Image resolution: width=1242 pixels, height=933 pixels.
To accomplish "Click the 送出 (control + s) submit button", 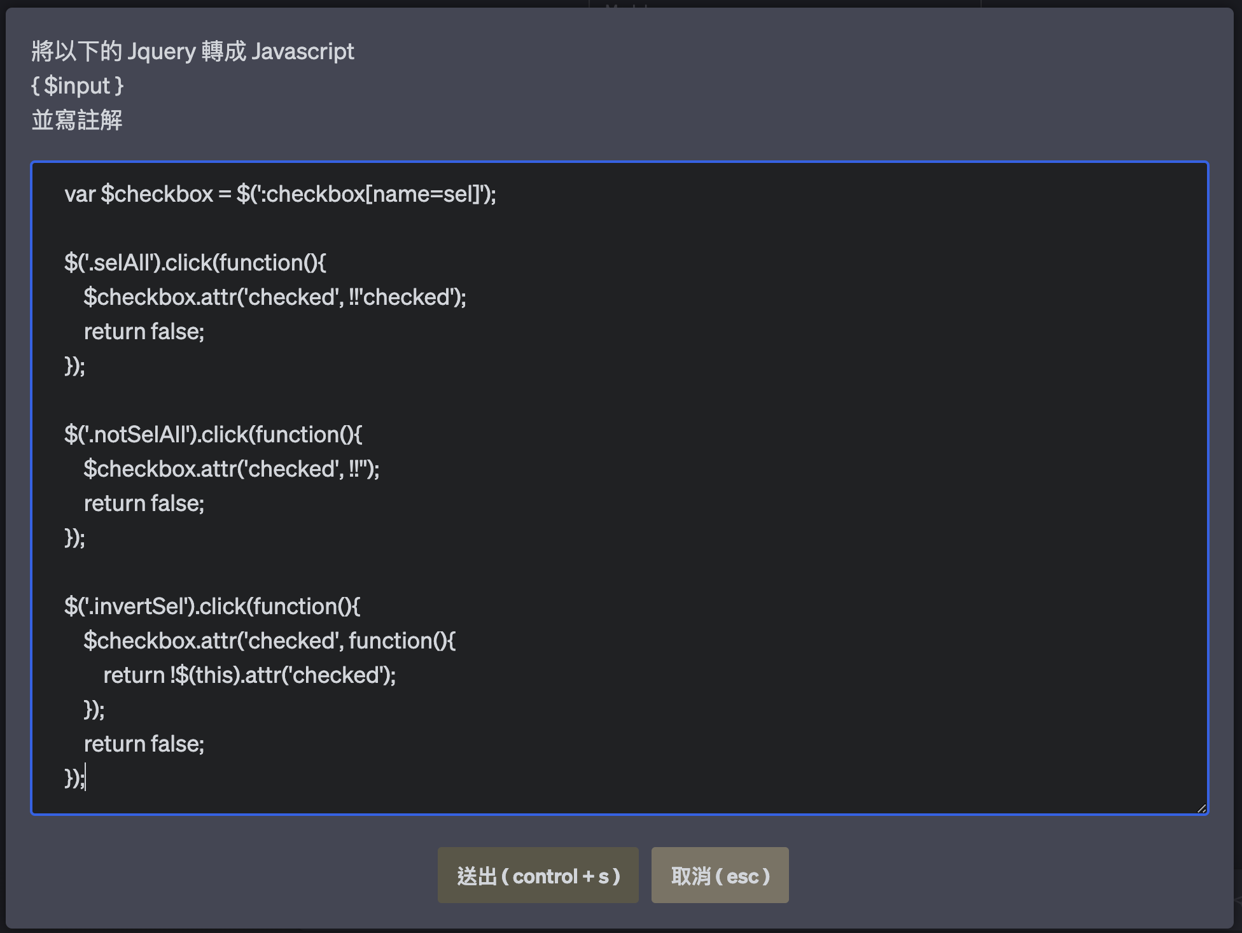I will click(538, 876).
